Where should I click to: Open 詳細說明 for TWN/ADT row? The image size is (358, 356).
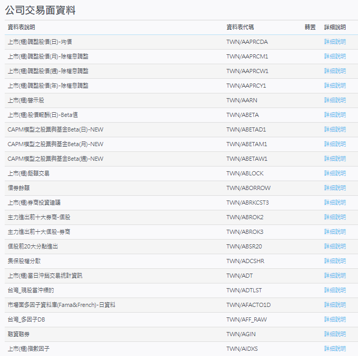[x=335, y=276]
